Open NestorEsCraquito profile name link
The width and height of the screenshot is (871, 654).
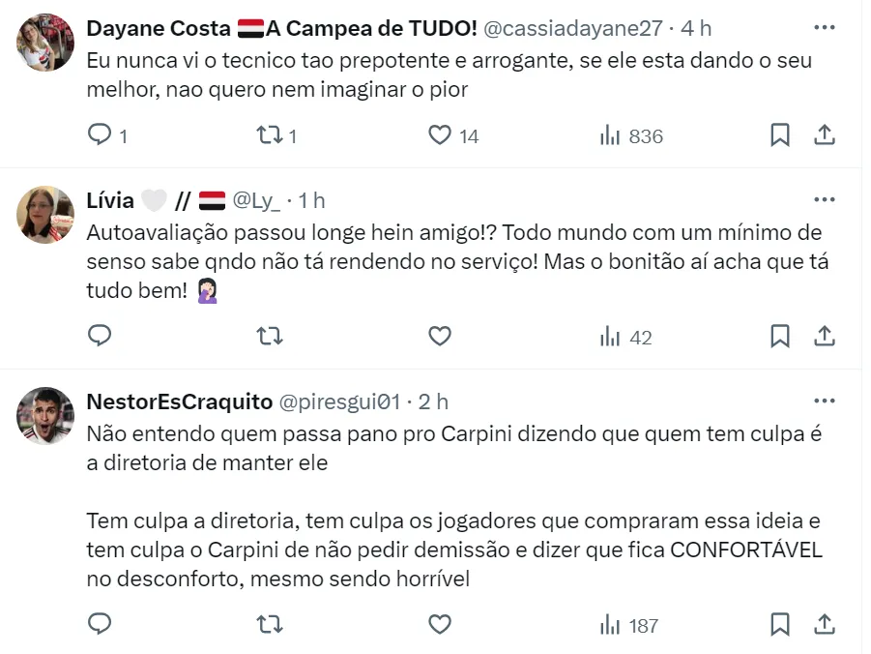pos(179,401)
